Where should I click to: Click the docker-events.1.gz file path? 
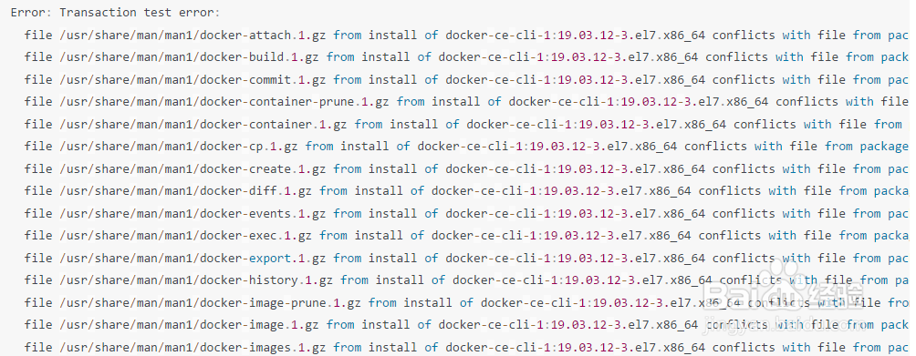point(193,213)
